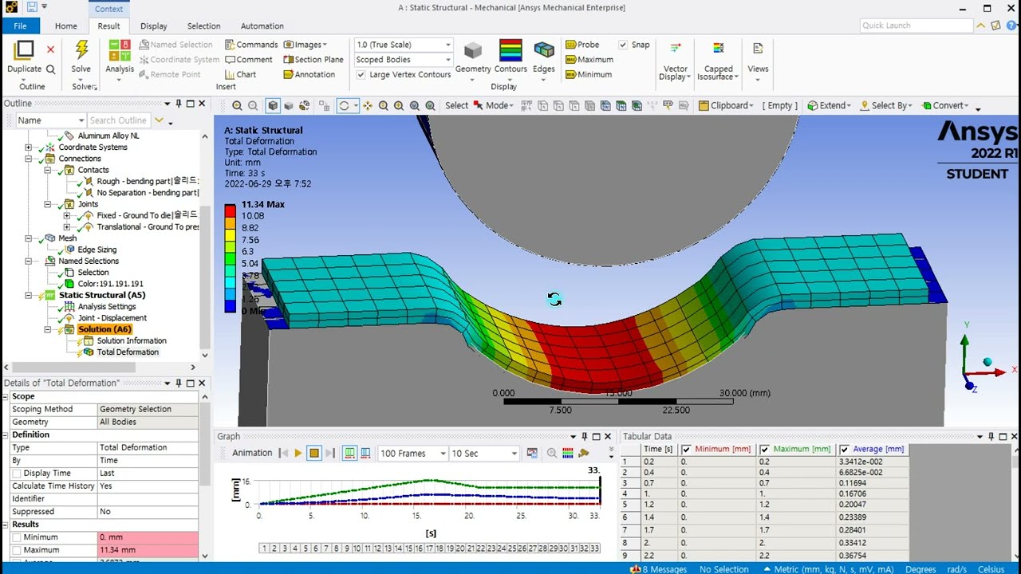The height and width of the screenshot is (574, 1021).
Task: Click the Solve lightning bolt icon
Action: 81,50
